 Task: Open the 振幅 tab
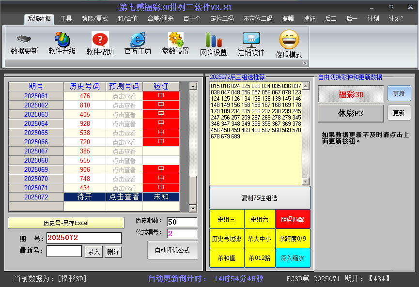coord(288,19)
